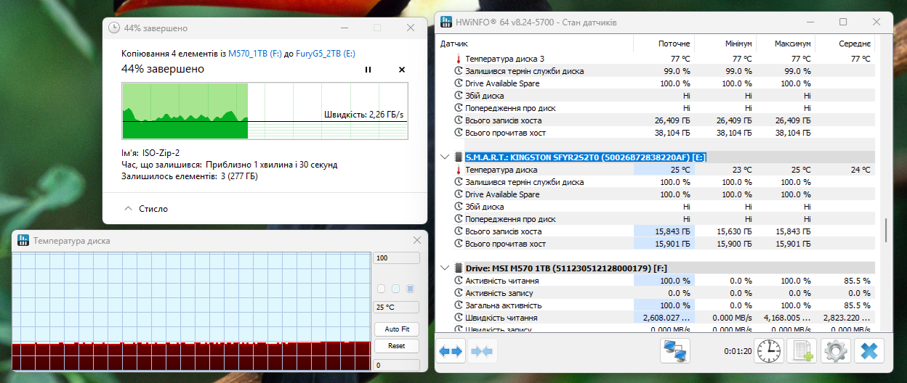Close the Температура диска graph window

pos(417,240)
